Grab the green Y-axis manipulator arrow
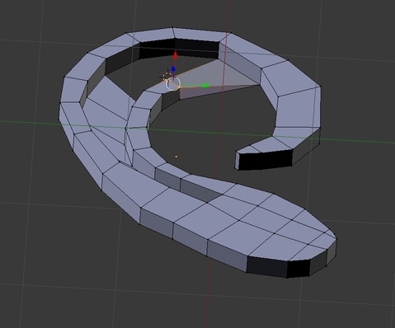 (x=206, y=86)
